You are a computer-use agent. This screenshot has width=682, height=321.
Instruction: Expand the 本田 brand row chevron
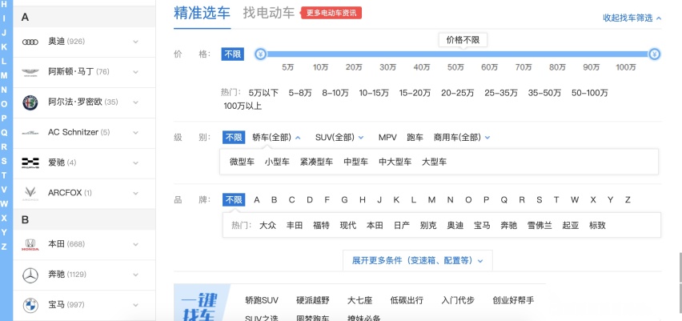pyautogui.click(x=136, y=244)
